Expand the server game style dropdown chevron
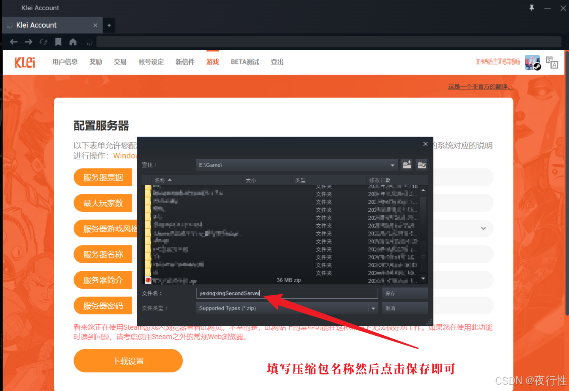The width and height of the screenshot is (569, 391). pos(483,229)
